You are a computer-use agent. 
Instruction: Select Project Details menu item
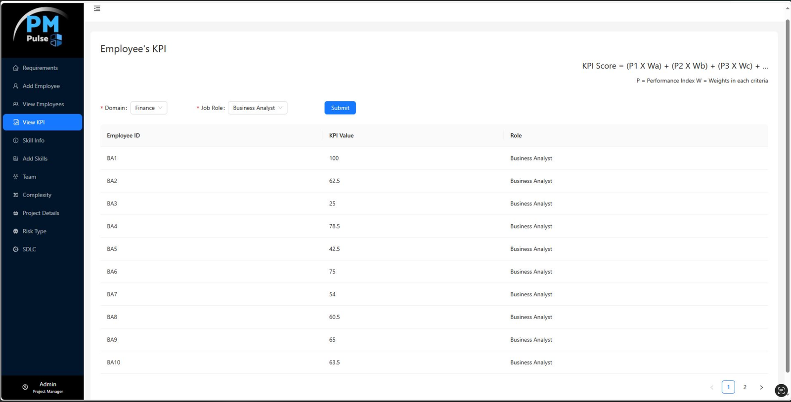click(x=41, y=213)
